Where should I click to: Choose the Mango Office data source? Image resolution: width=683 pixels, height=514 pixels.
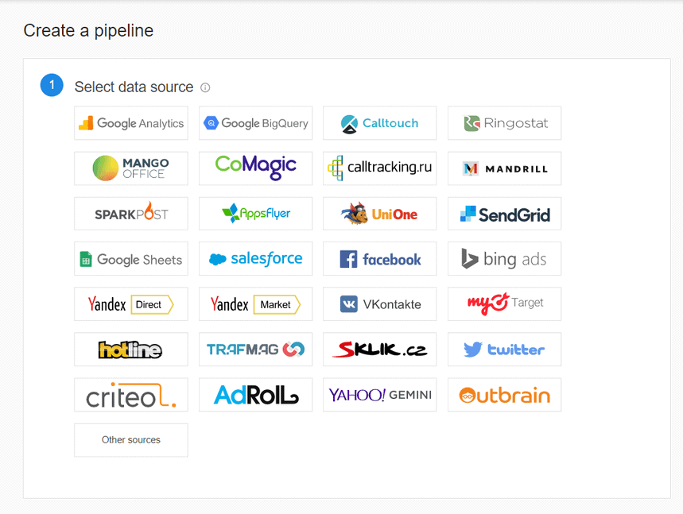131,168
